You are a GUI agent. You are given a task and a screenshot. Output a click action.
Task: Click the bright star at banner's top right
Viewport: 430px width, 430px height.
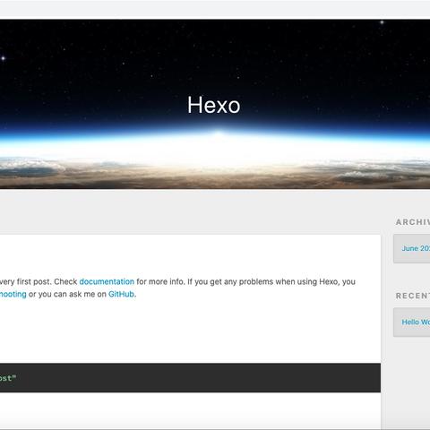pyautogui.click(x=382, y=22)
